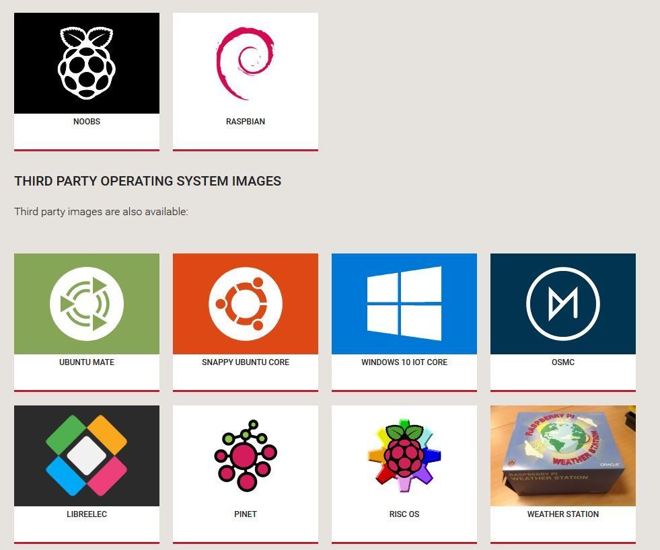Image resolution: width=660 pixels, height=550 pixels.
Task: Open the LibreELEC diamond logo
Action: point(86,455)
